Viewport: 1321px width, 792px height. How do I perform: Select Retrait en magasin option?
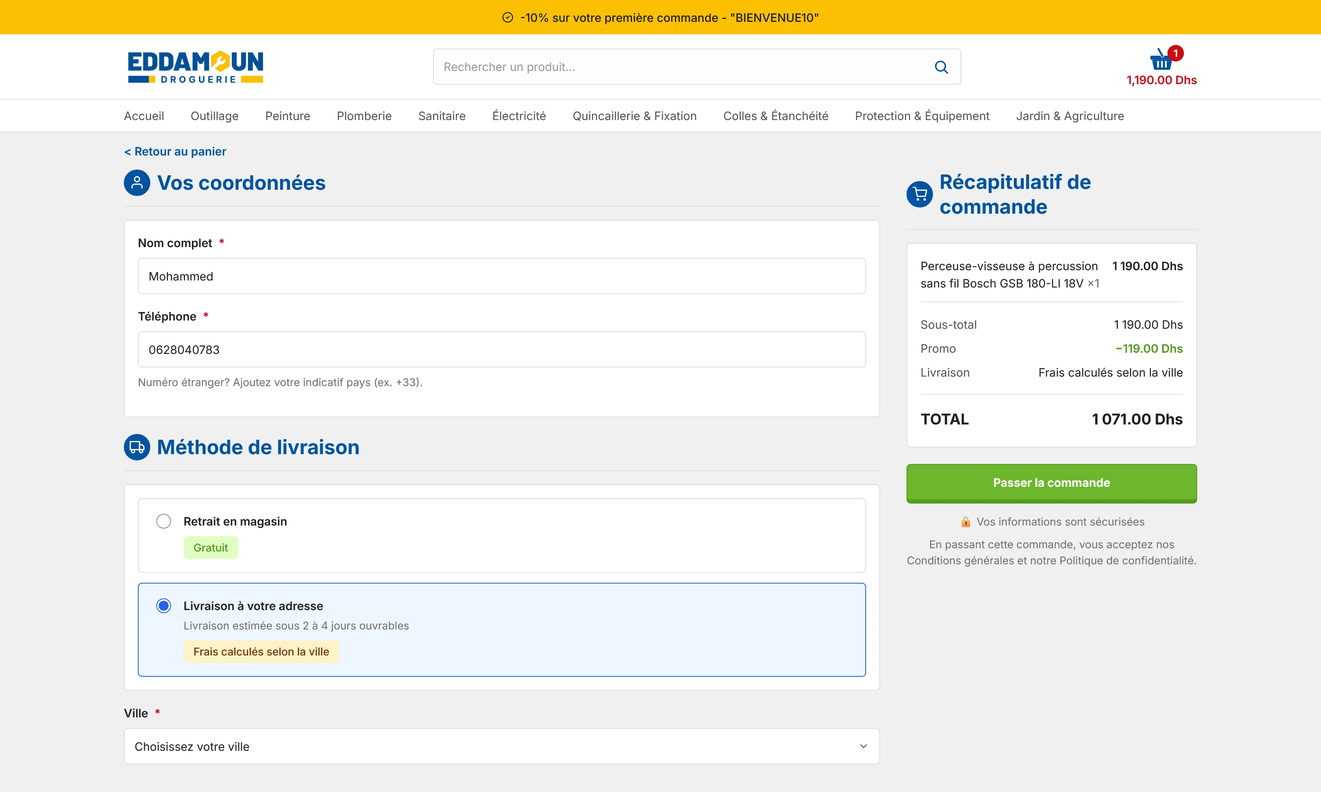click(163, 521)
